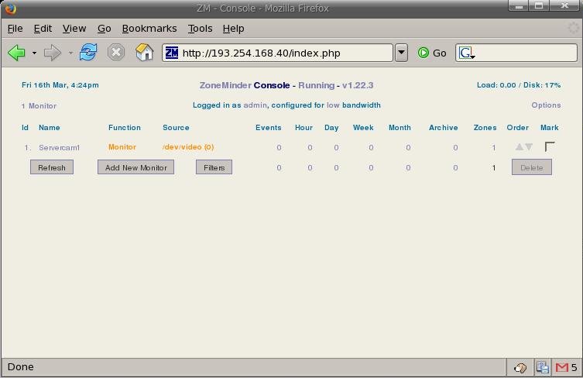This screenshot has width=583, height=378.
Task: Open the Google search engine selector
Action: click(x=467, y=53)
